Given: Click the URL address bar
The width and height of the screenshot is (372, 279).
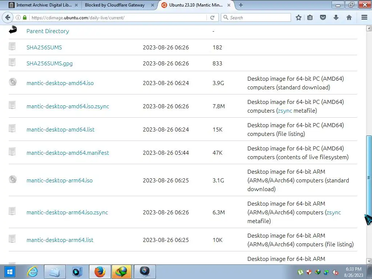Looking at the screenshot, I should tap(118, 17).
